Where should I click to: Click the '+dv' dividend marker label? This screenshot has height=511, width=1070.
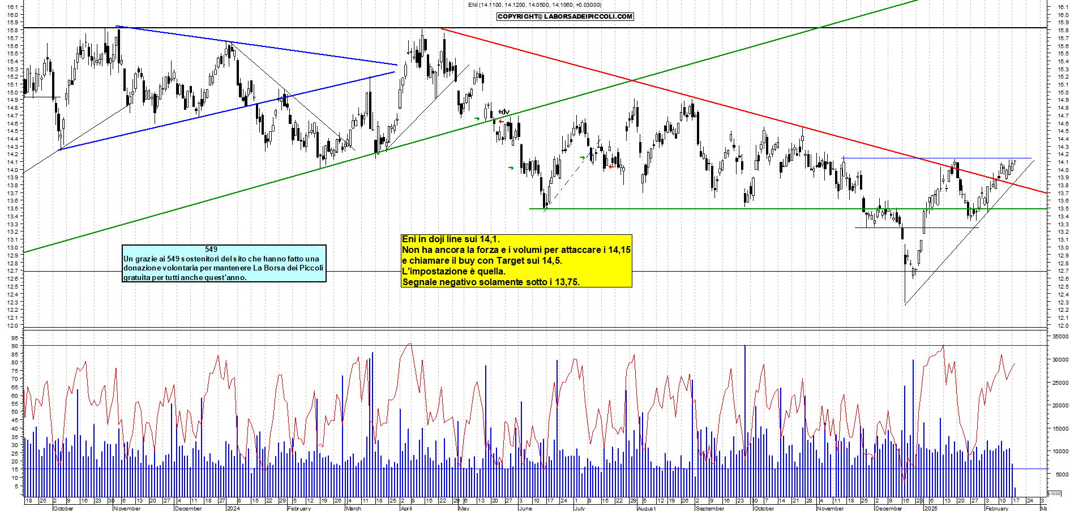pyautogui.click(x=504, y=112)
